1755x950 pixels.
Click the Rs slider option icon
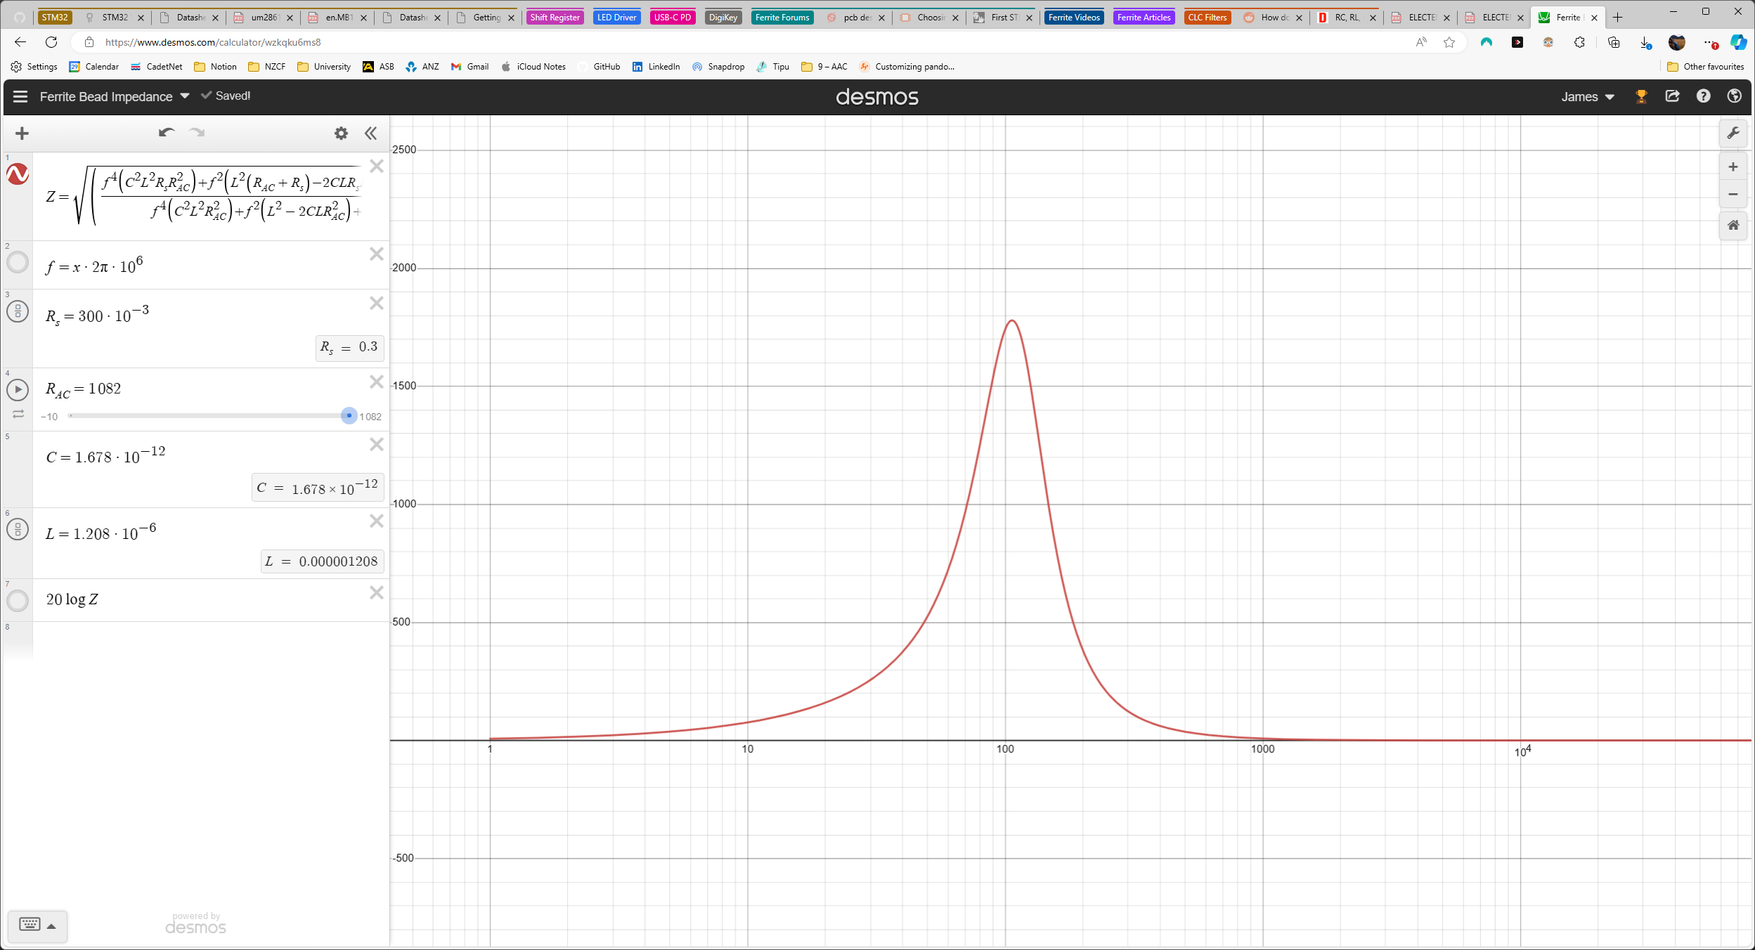tap(18, 311)
